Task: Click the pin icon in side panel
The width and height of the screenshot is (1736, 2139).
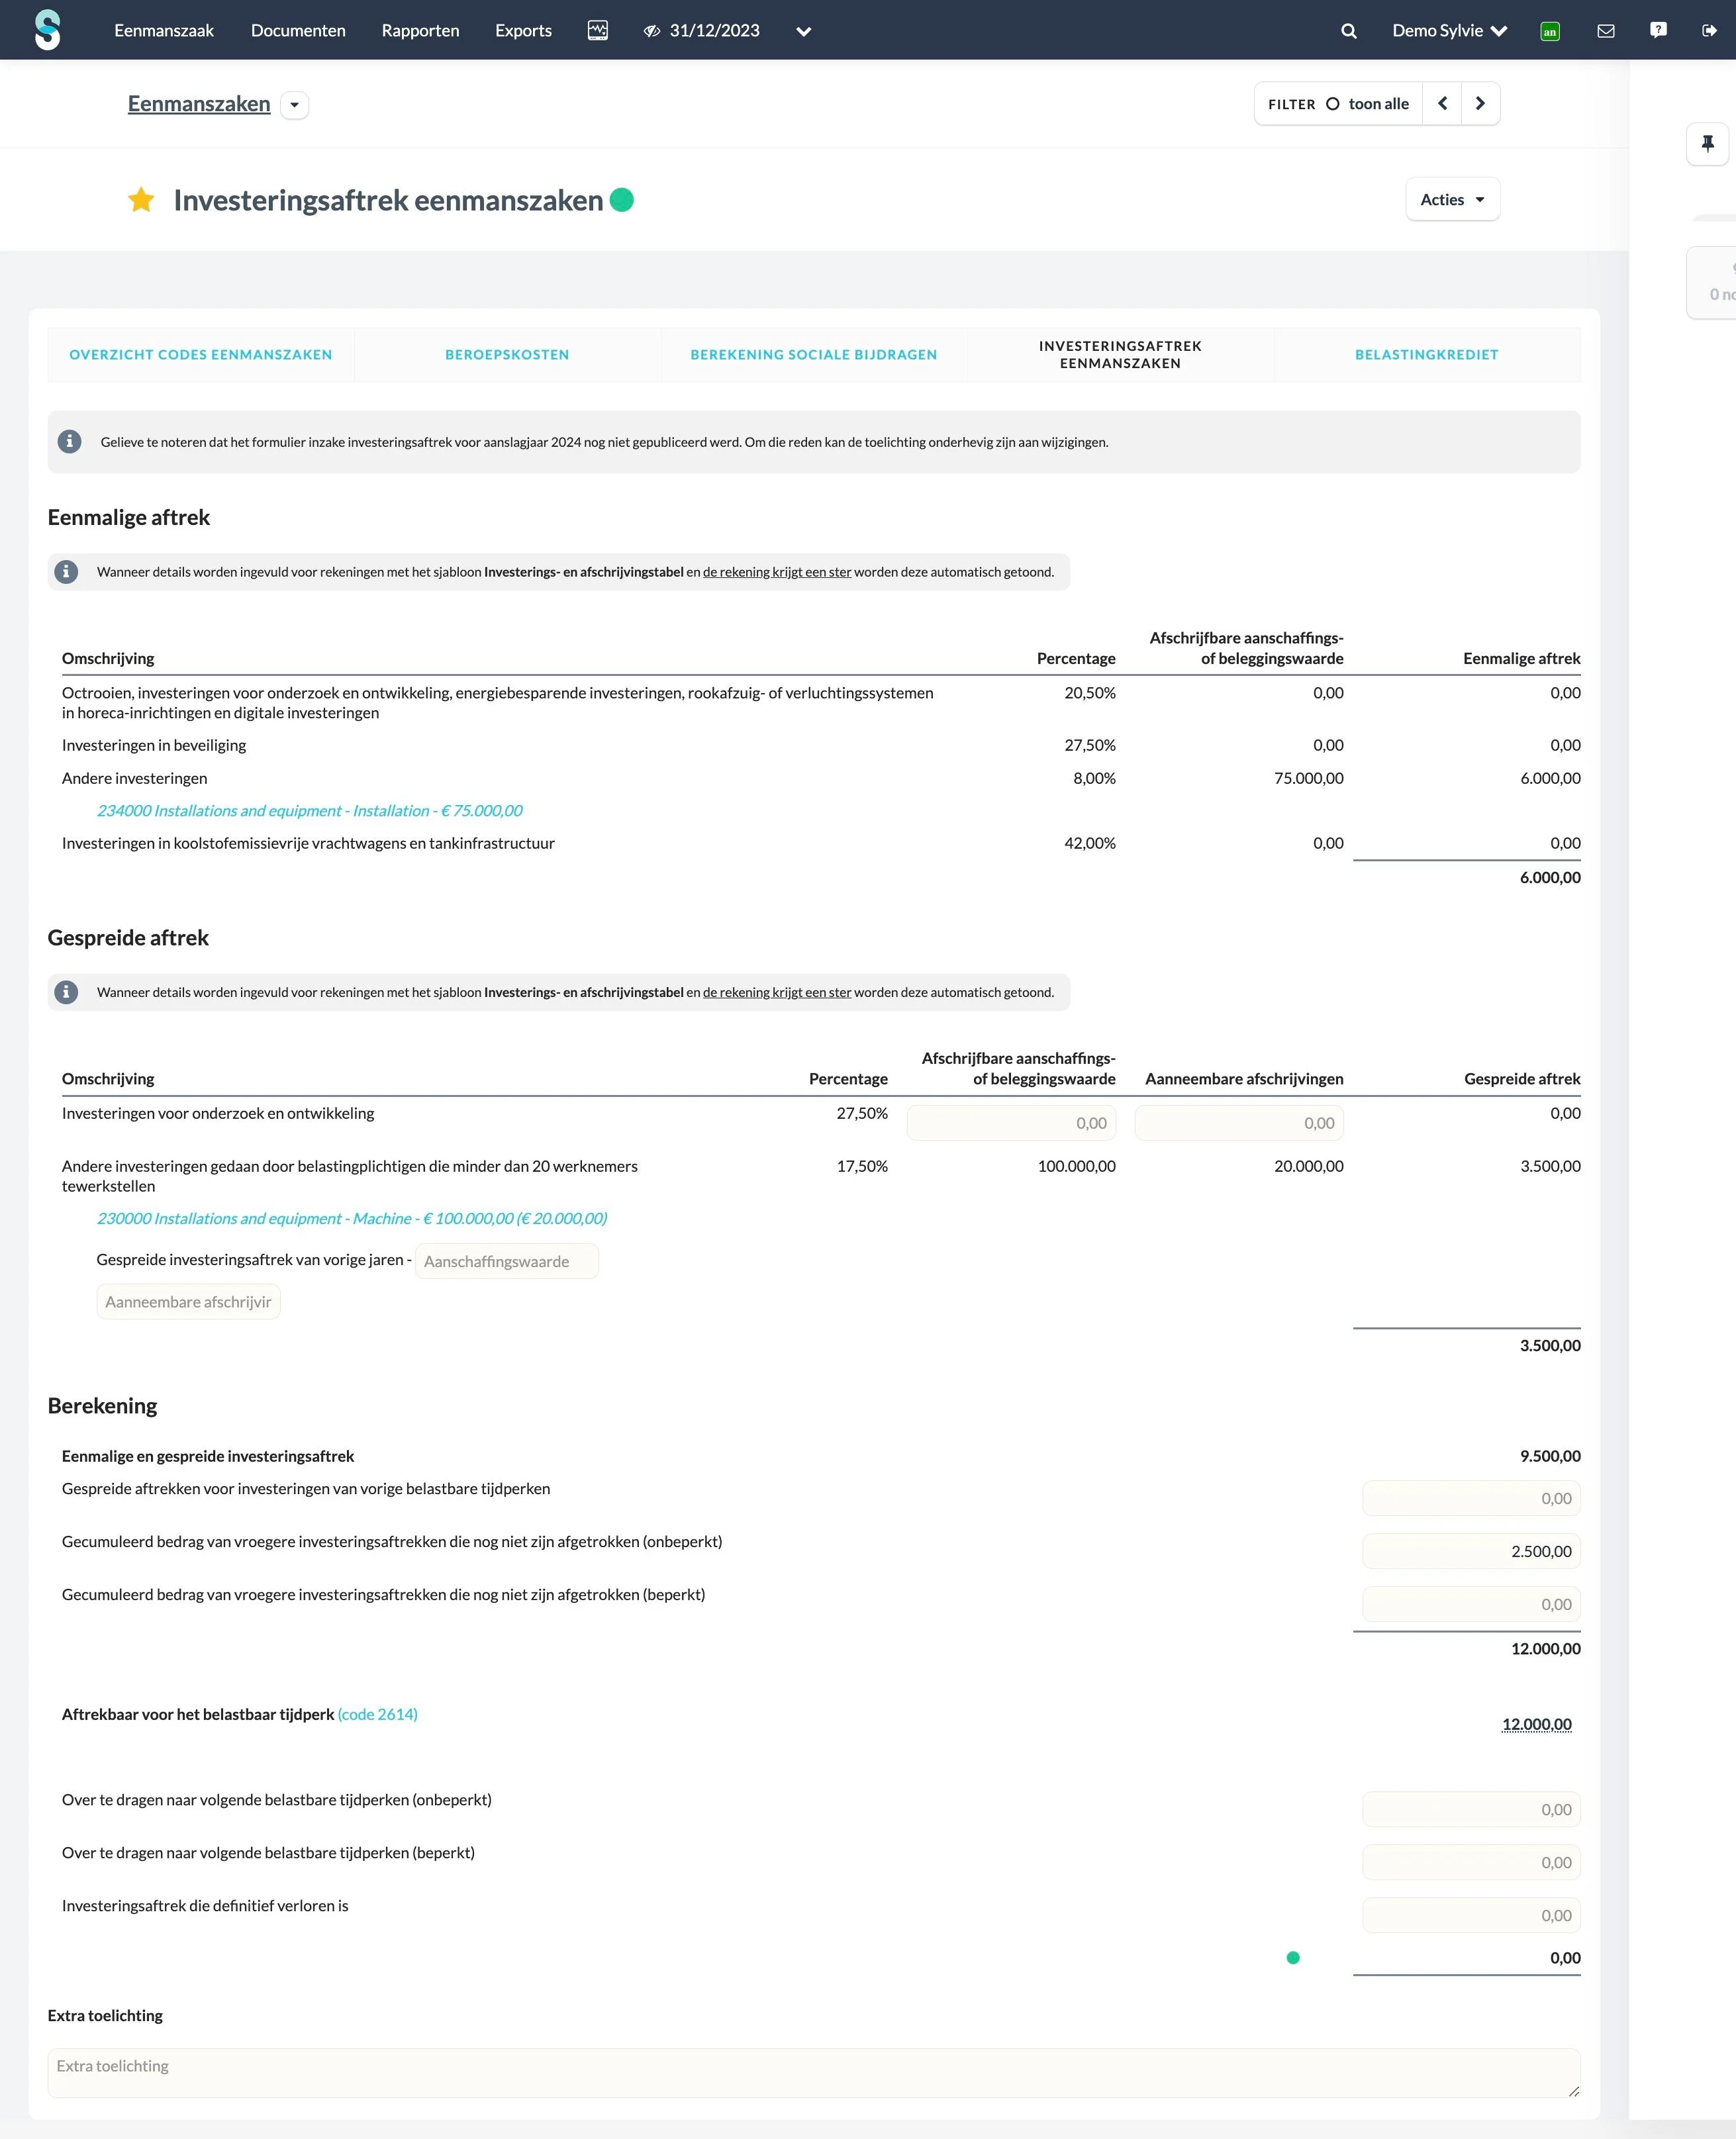Action: click(1707, 144)
